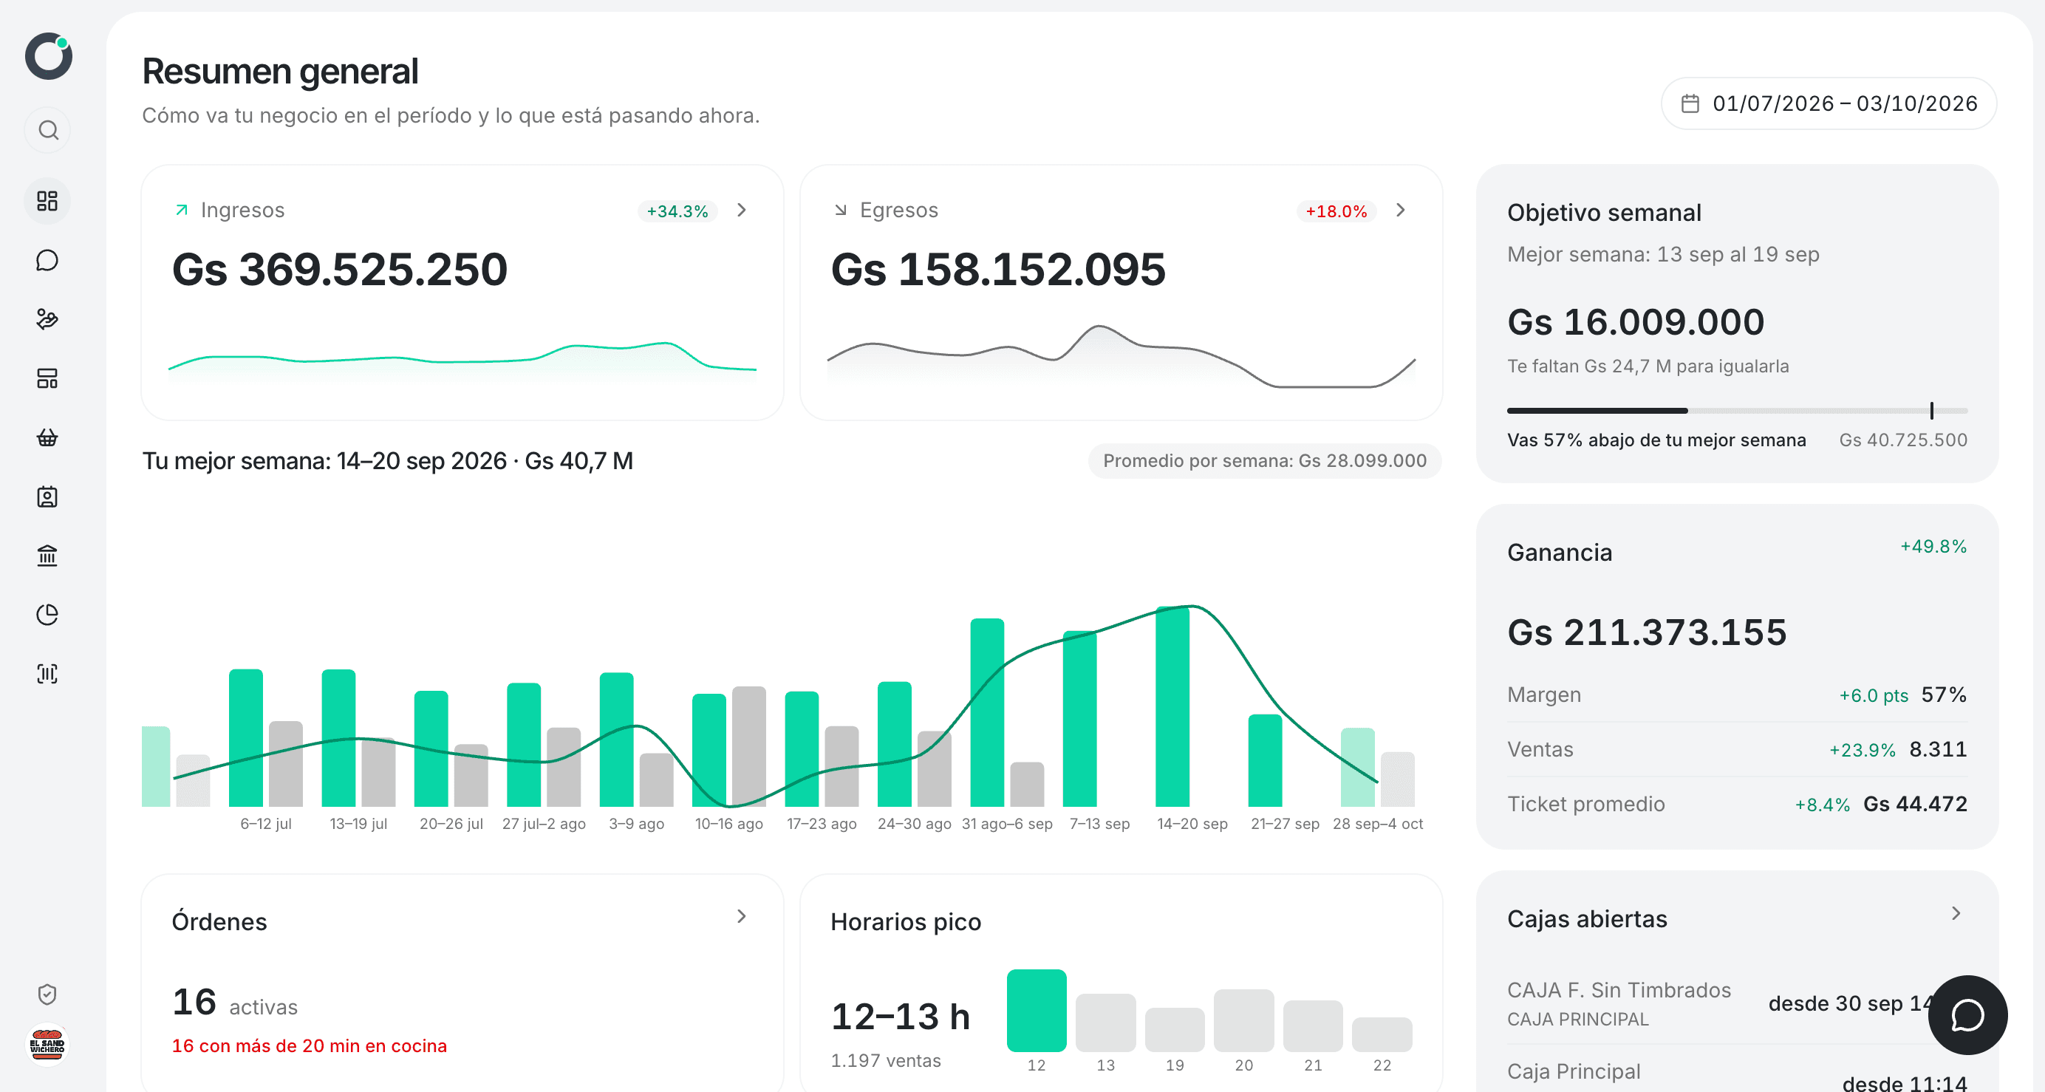This screenshot has height=1092, width=2045.
Task: Click the 31 ago–6 sep green bar
Action: coord(987,712)
